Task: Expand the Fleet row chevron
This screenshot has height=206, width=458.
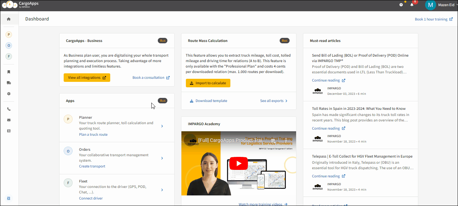Action: (x=162, y=190)
